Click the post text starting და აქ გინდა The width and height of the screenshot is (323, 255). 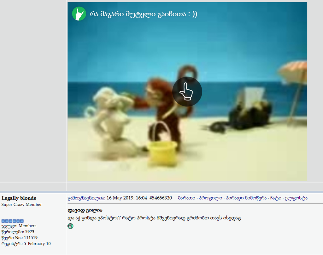pyautogui.click(x=154, y=218)
